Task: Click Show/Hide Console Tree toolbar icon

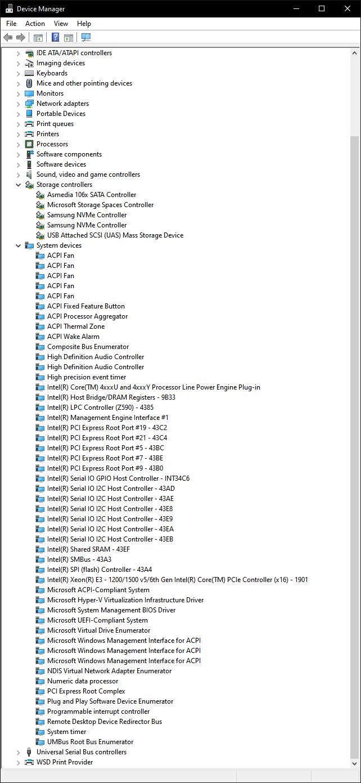Action: pos(38,38)
